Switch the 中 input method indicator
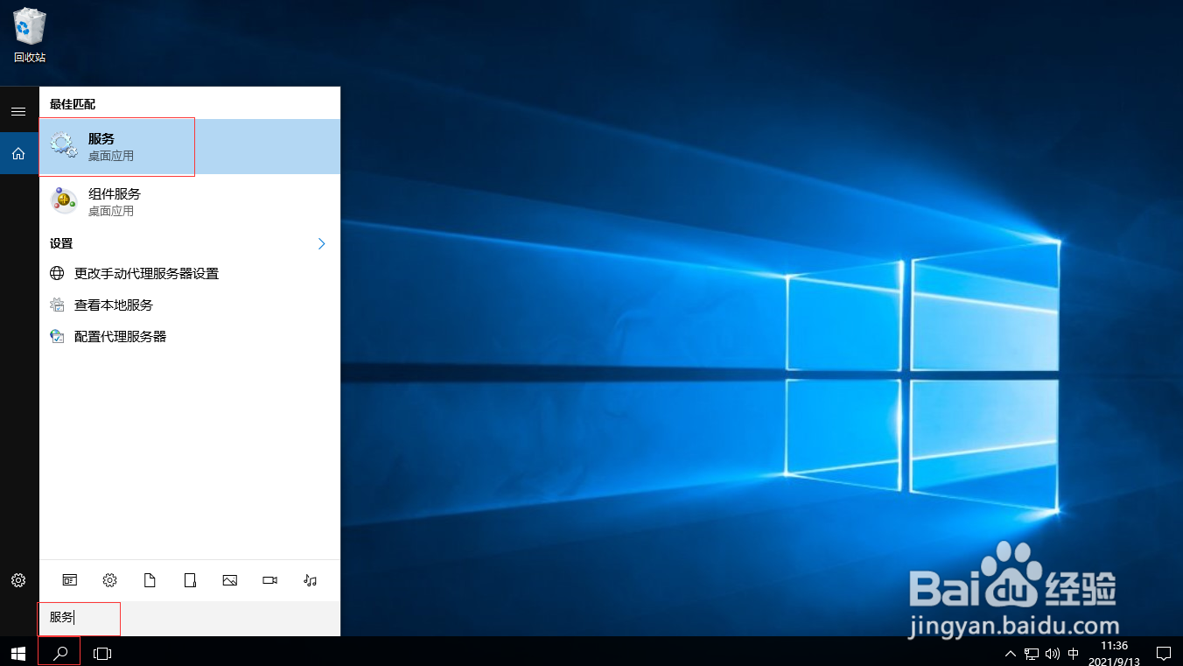1183x666 pixels. click(1074, 653)
